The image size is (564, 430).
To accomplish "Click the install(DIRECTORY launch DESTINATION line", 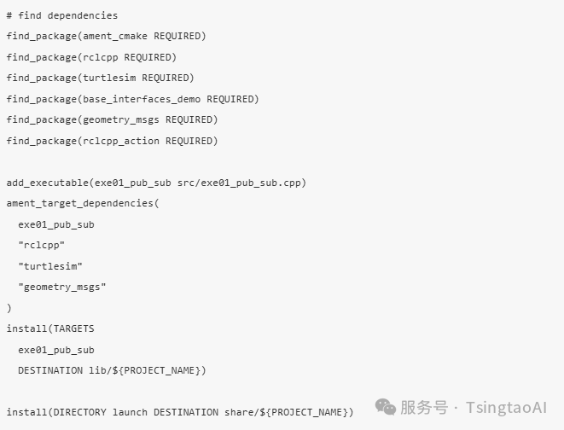I will tap(180, 412).
